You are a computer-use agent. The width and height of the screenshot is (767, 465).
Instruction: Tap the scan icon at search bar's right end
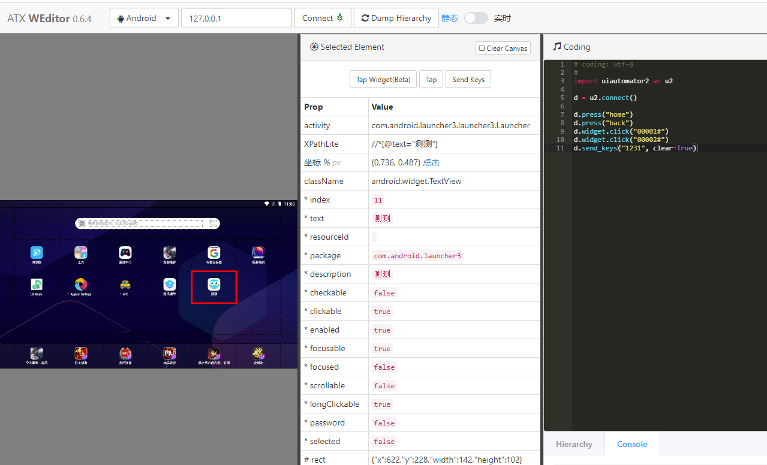click(213, 223)
